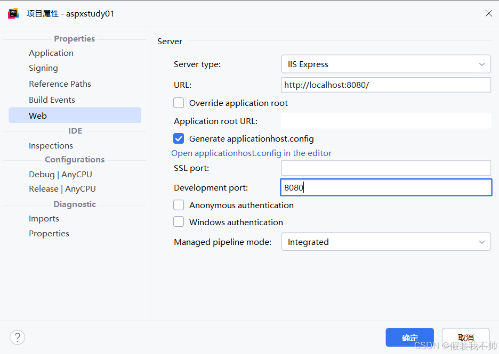Close the project properties dialog

tap(488, 14)
